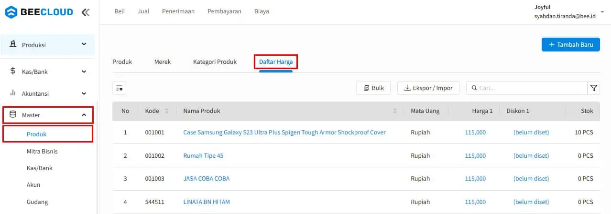
Task: Switch to the Kategori Produk tab
Action: click(x=215, y=62)
